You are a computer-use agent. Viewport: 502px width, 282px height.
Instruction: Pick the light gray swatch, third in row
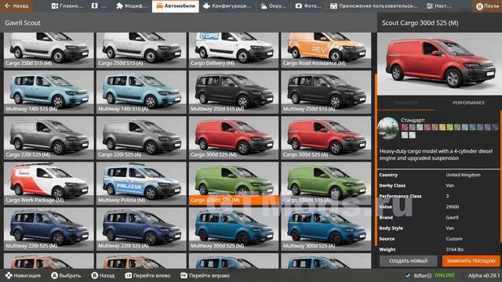(420, 127)
